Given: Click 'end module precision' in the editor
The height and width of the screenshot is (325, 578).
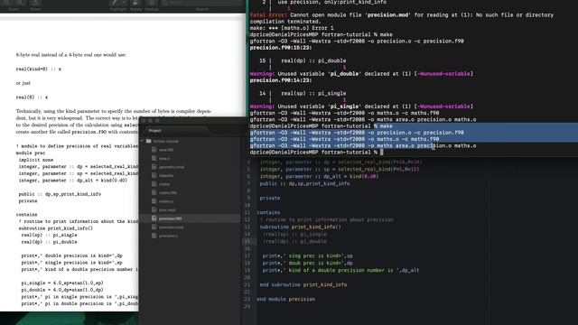Looking at the screenshot, I should (286, 299).
